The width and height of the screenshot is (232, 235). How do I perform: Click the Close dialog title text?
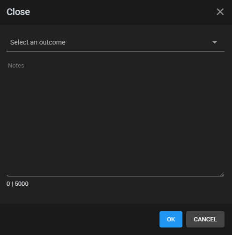(x=18, y=12)
